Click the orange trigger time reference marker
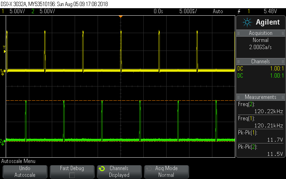This screenshot has width=286, height=179. pos(120,17)
